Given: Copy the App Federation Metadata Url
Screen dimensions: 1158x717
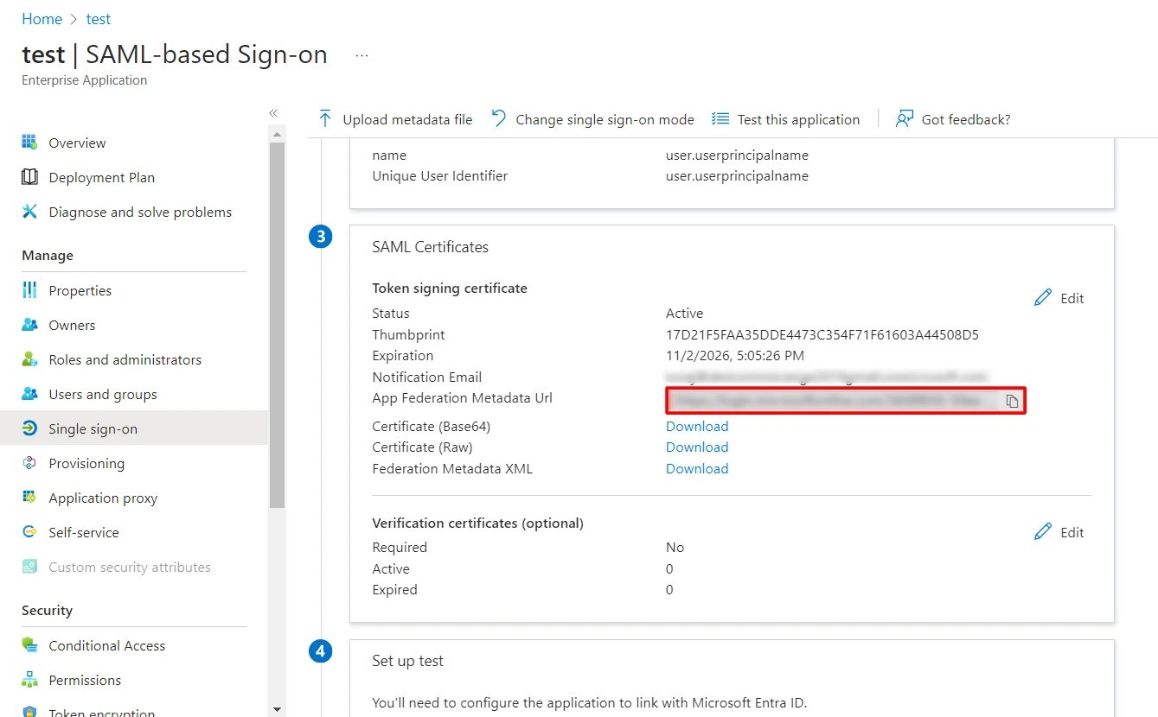Looking at the screenshot, I should click(x=1012, y=401).
